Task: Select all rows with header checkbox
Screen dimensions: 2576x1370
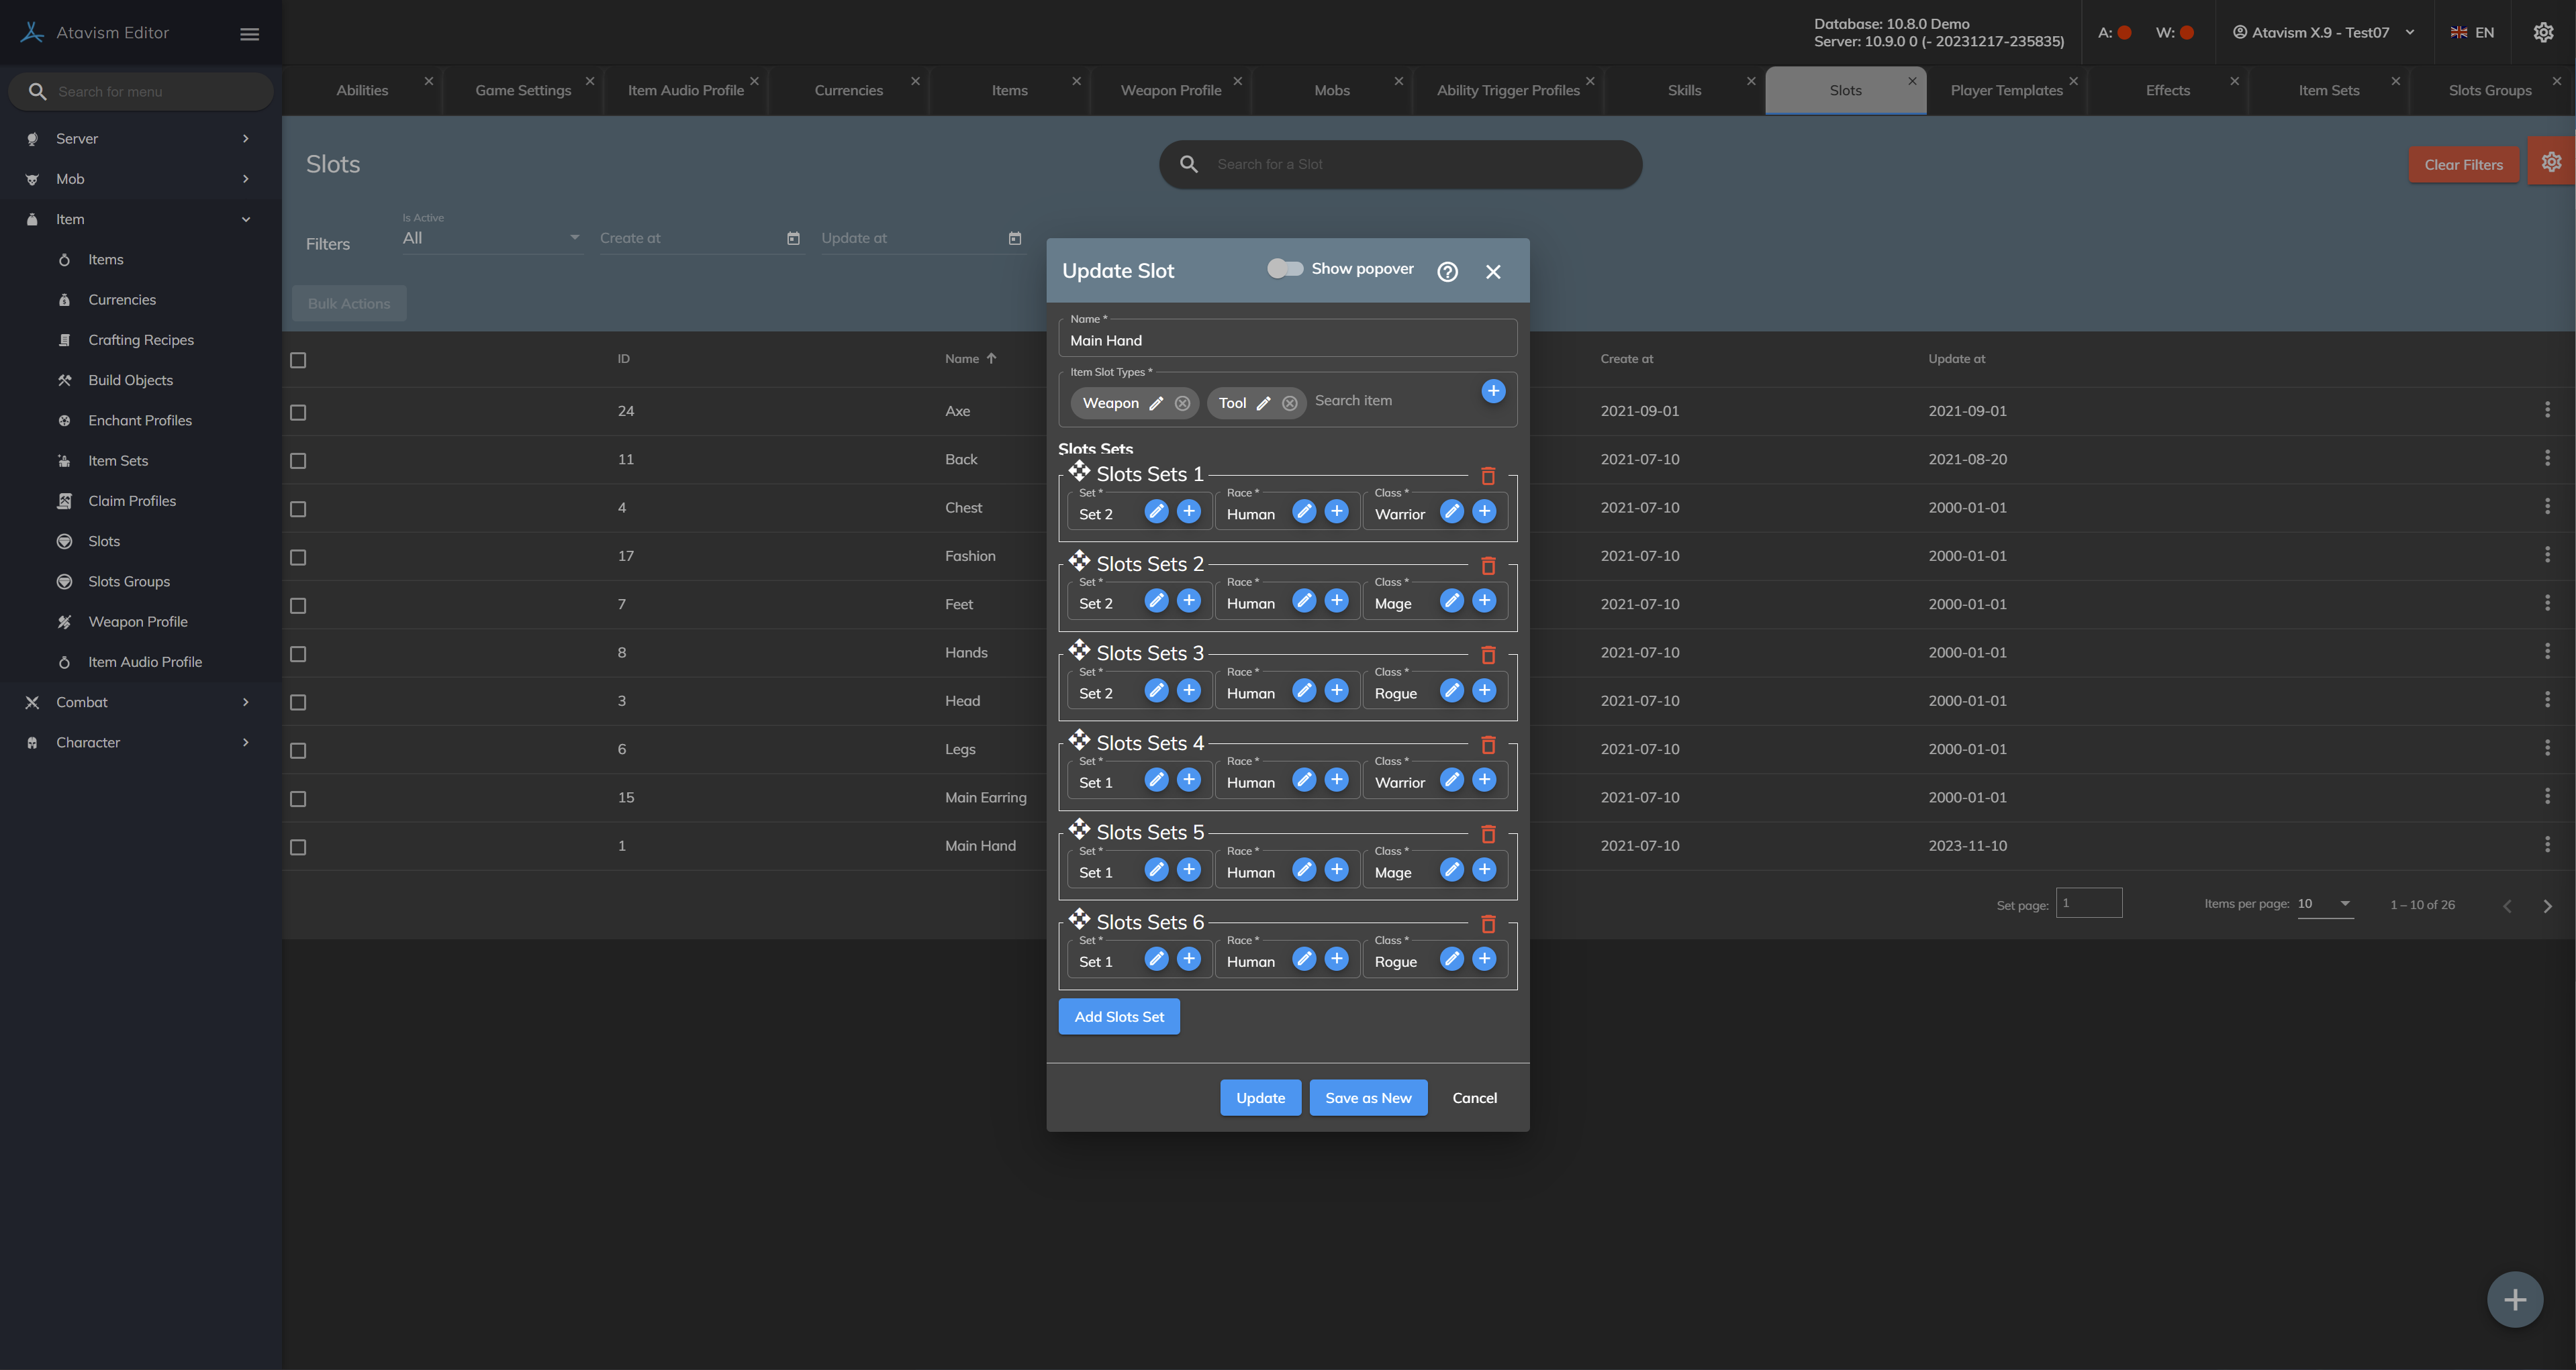Action: (x=298, y=360)
